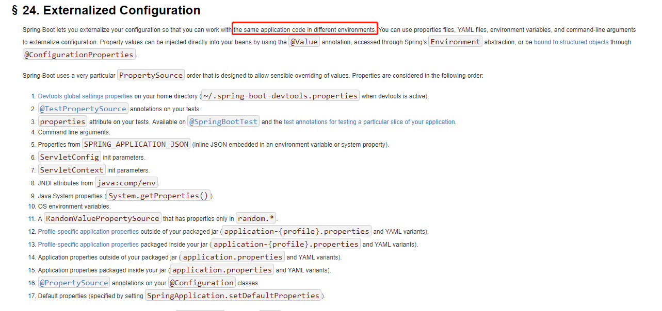Screen dimensions: 662x311
Task: Open the 'bound to structured objects' link
Action: tap(571, 42)
